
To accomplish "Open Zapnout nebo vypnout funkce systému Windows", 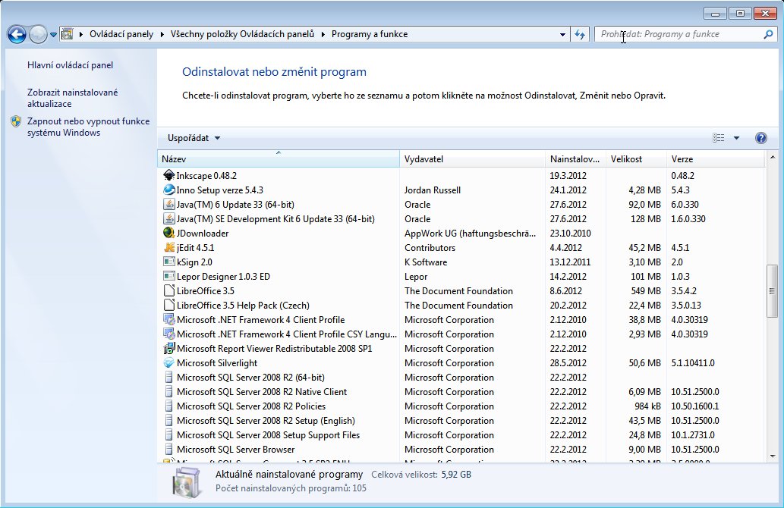I will tap(89, 127).
